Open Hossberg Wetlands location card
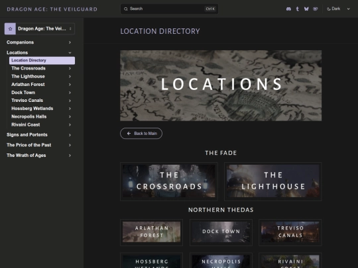 [x=151, y=261]
